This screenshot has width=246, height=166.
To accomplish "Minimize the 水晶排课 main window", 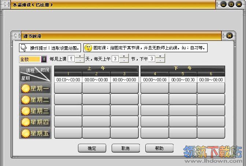I will tap(223, 4).
